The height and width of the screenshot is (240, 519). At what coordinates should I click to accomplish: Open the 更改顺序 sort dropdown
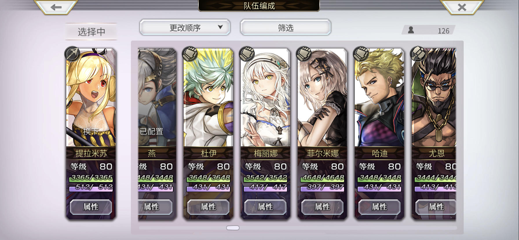[x=185, y=28]
